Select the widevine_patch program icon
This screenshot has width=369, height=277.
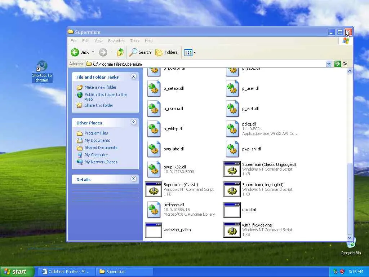[x=154, y=230]
